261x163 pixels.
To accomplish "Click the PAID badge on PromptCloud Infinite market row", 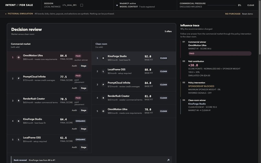I will click(78, 76).
